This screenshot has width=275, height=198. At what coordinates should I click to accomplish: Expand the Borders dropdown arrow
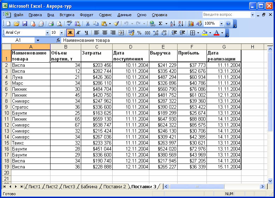point(198,33)
